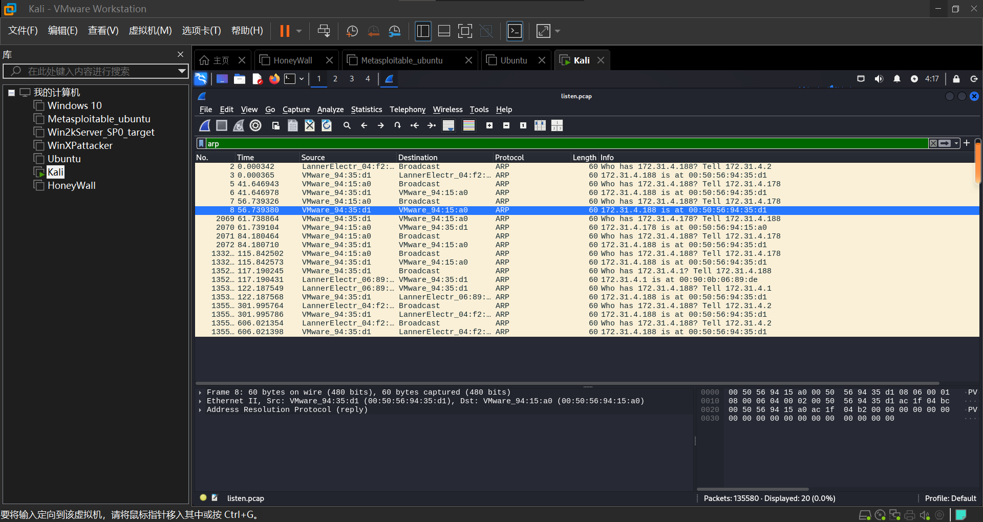Click the library search box
Image resolution: width=983 pixels, height=522 pixels.
click(95, 71)
